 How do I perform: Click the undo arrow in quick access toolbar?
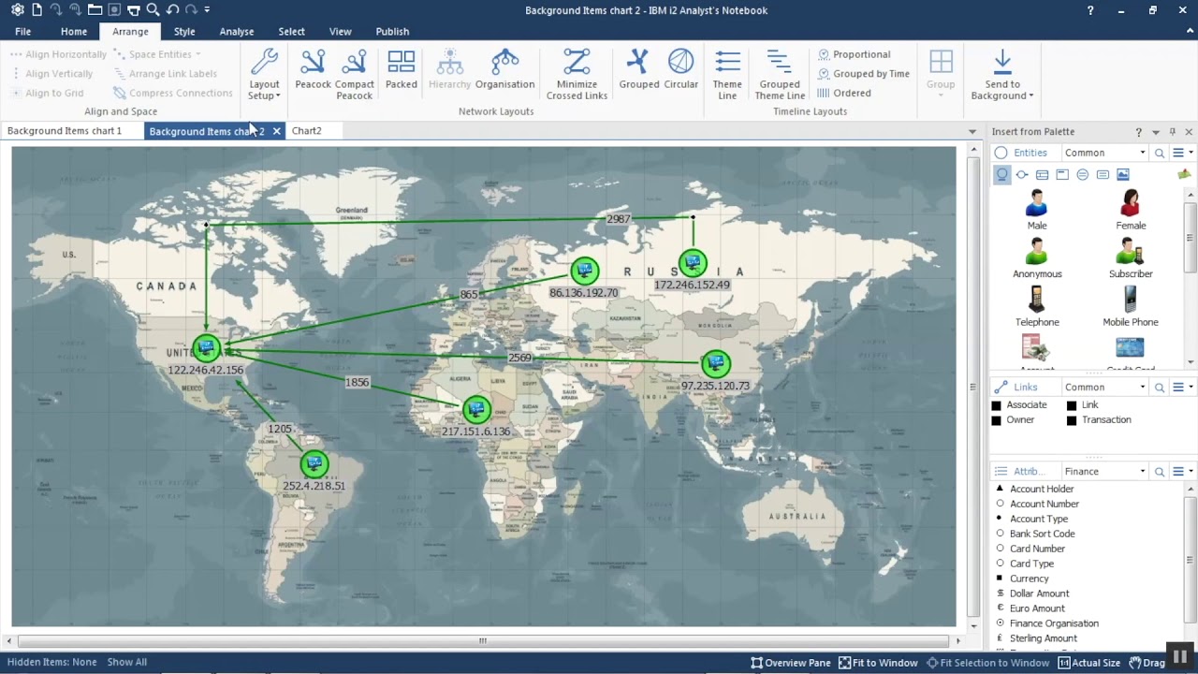172,10
